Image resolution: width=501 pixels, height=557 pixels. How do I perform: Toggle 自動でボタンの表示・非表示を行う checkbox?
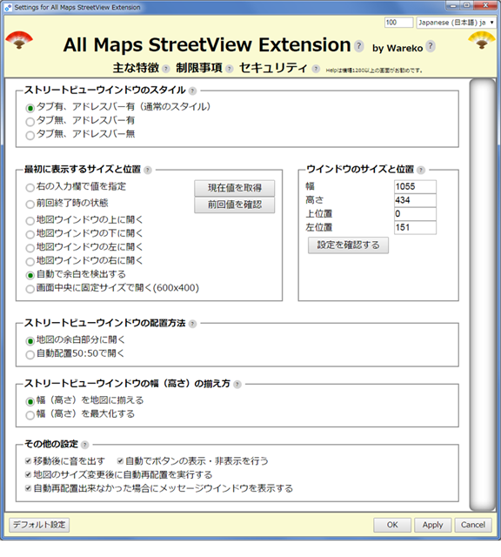(x=120, y=461)
